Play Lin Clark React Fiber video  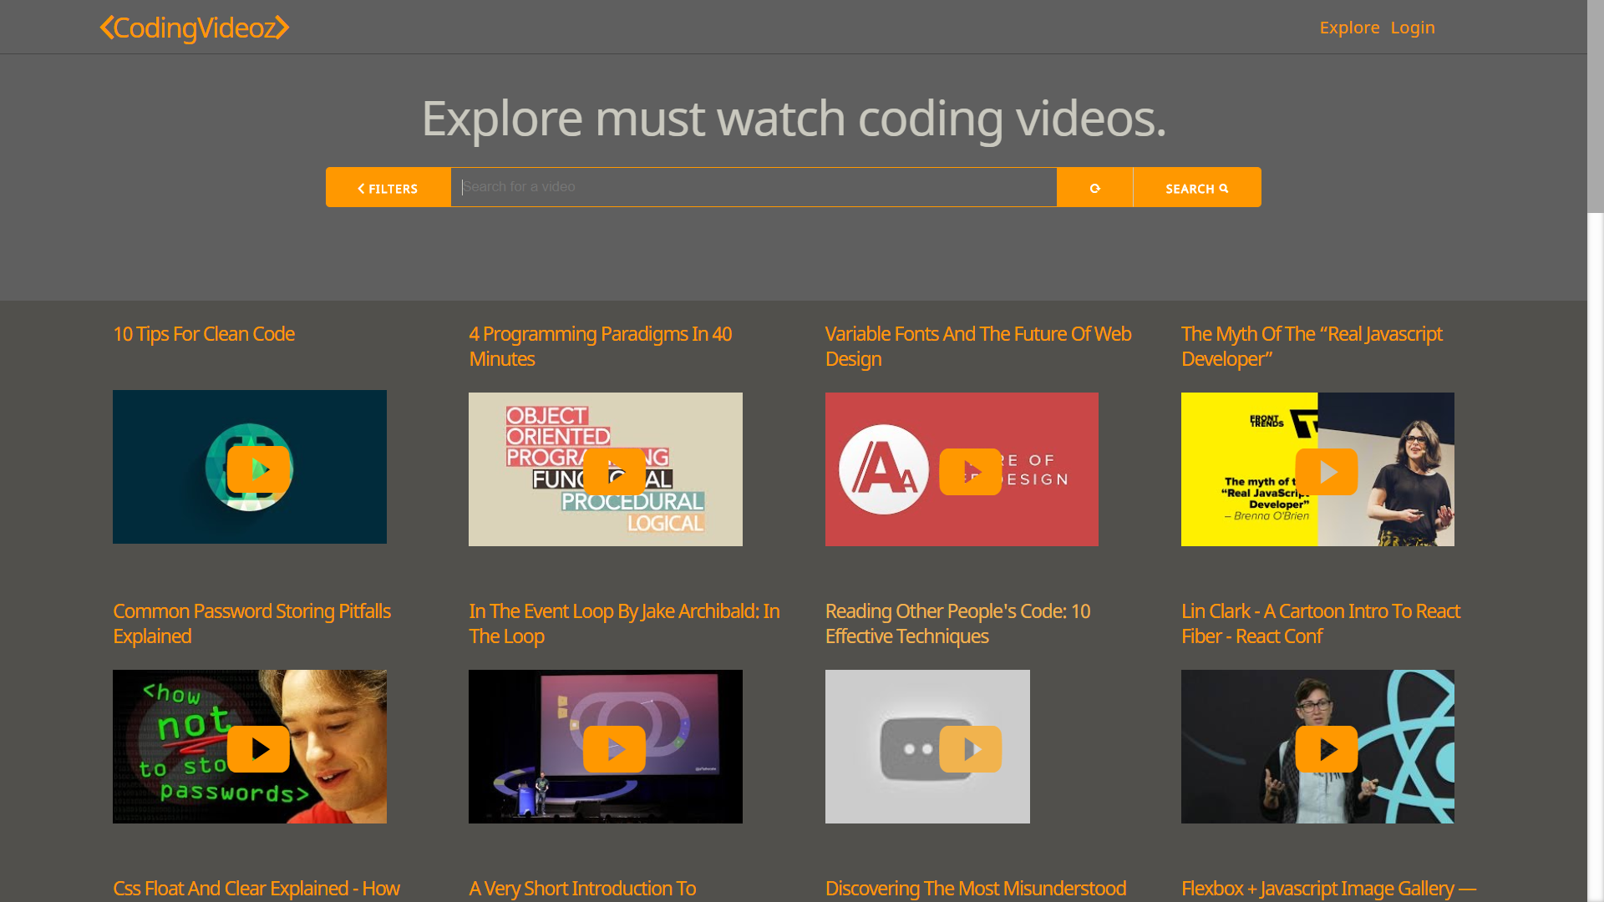tap(1326, 749)
